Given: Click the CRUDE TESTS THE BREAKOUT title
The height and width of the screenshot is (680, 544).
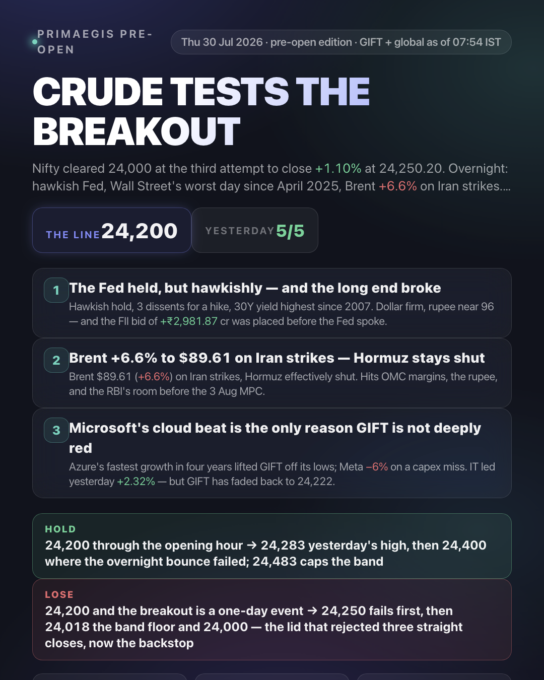Looking at the screenshot, I should [201, 111].
